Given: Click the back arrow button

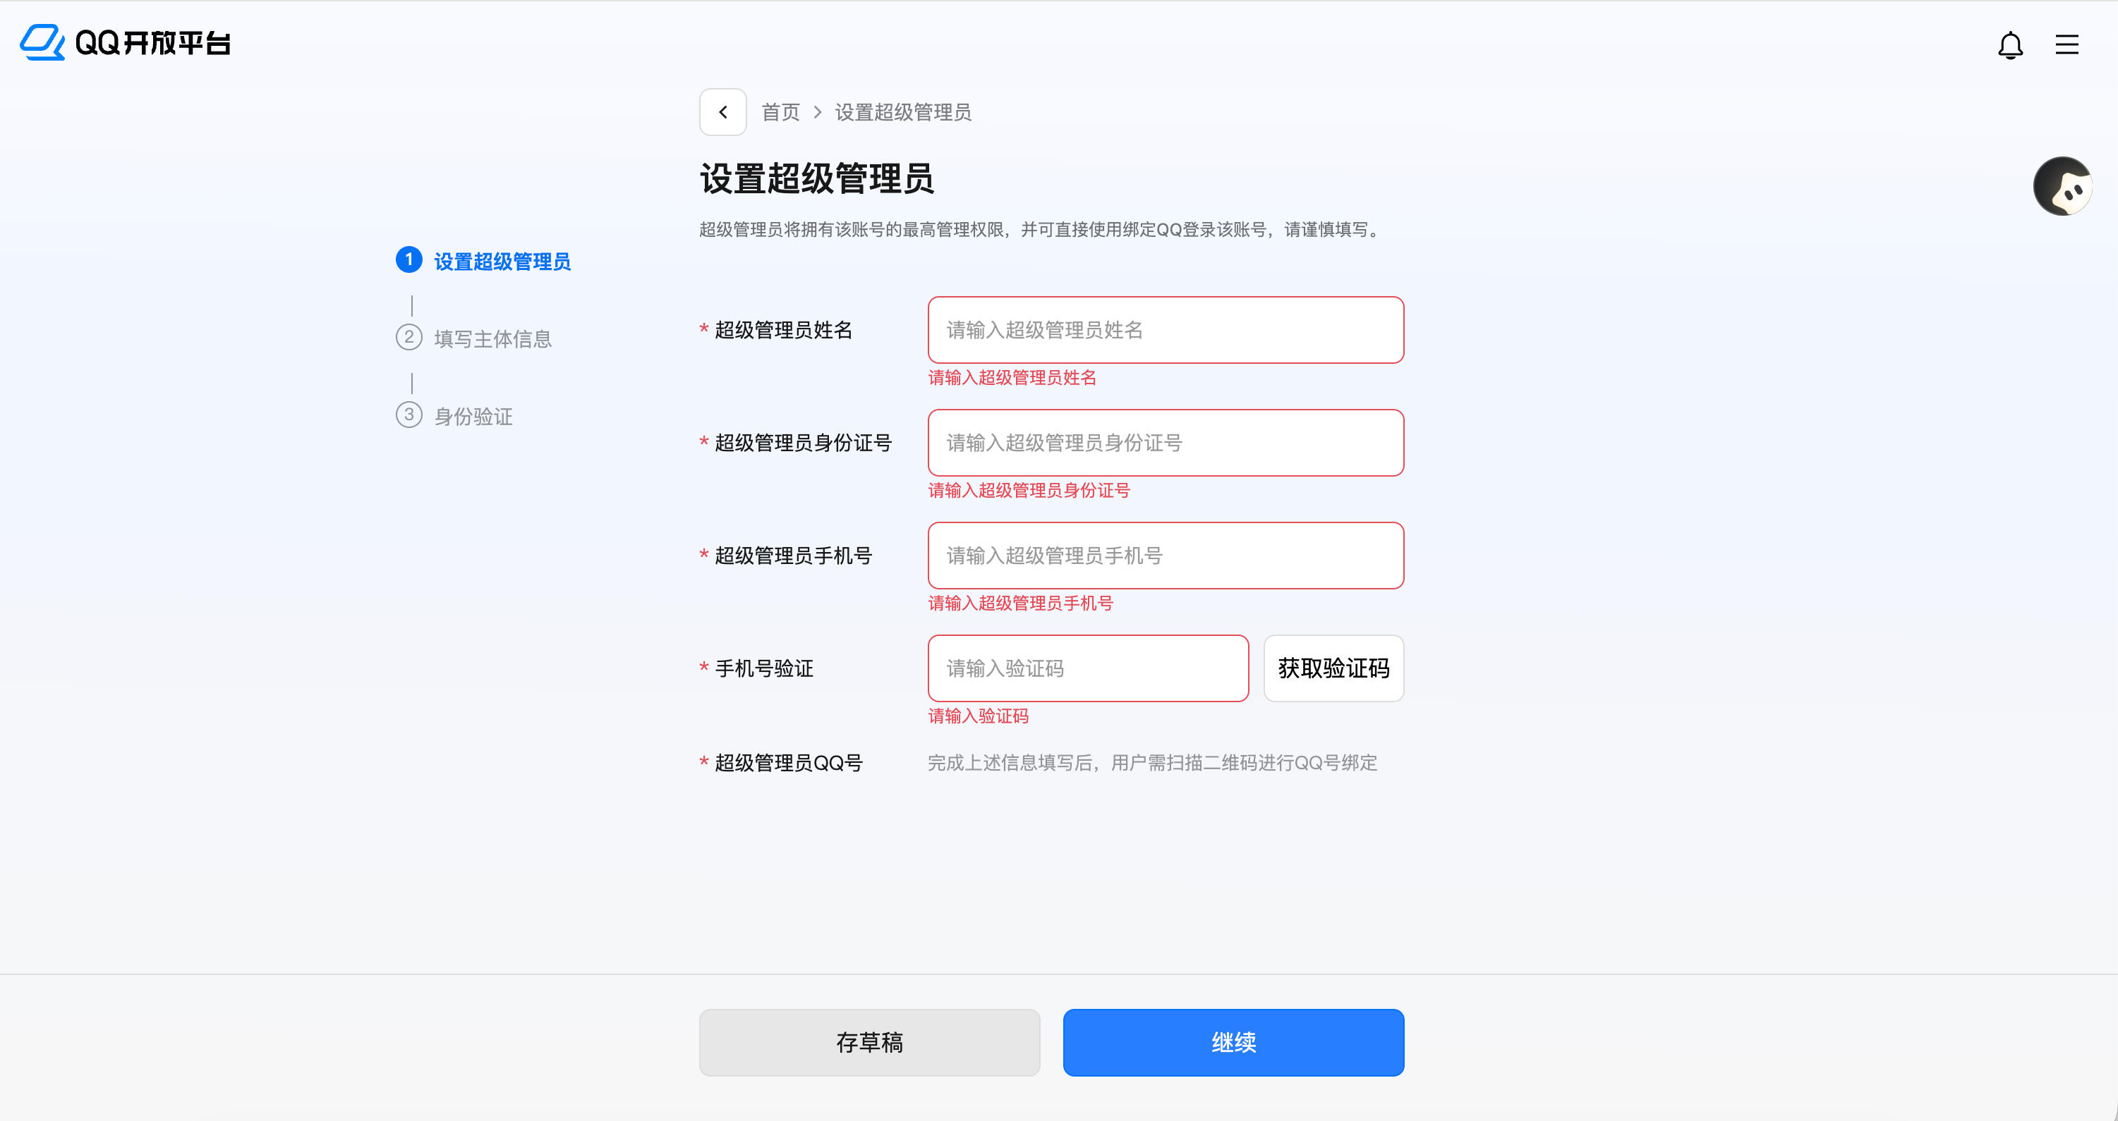Looking at the screenshot, I should point(722,111).
